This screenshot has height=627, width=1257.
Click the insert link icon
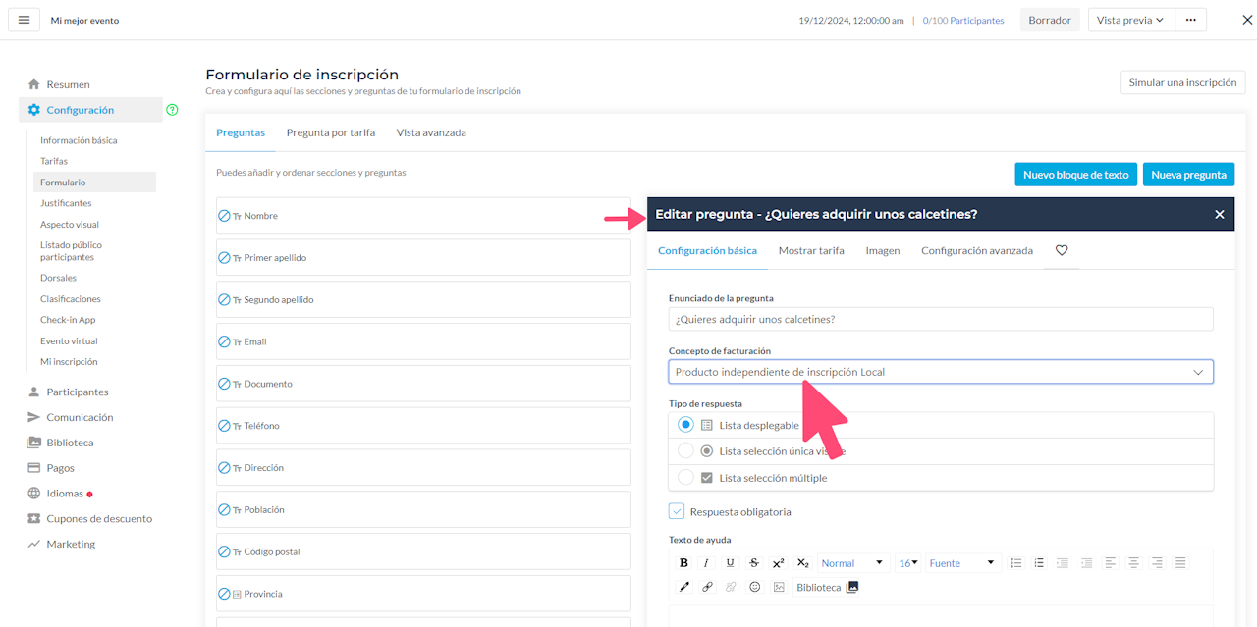(x=707, y=587)
